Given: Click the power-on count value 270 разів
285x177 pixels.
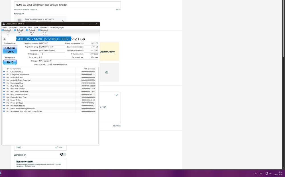Looking at the screenshot, I should 91,54.
